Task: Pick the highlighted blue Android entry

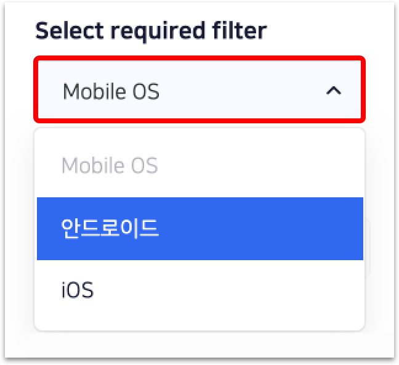Action: pos(199,229)
